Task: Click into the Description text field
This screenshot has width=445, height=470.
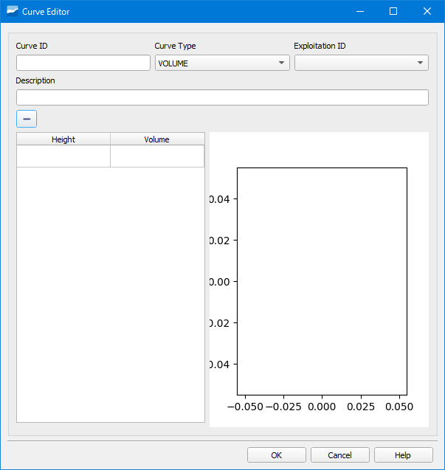Action: [222, 97]
